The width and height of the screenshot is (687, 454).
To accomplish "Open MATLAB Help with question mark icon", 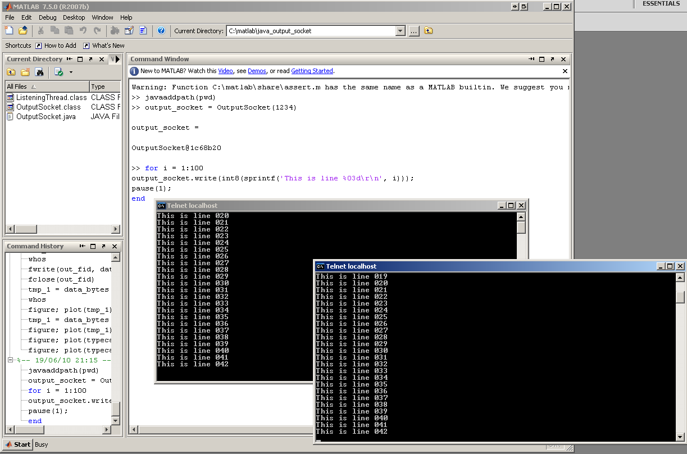I will 161,30.
